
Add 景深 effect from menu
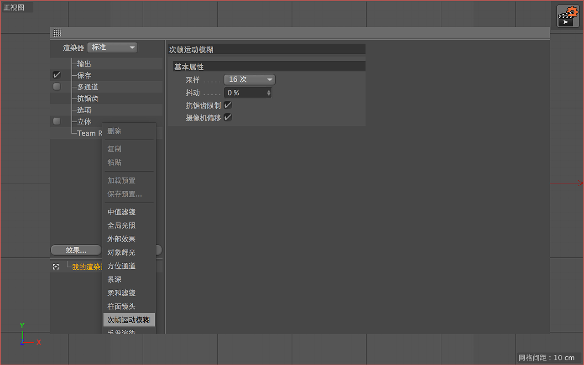[x=114, y=279]
